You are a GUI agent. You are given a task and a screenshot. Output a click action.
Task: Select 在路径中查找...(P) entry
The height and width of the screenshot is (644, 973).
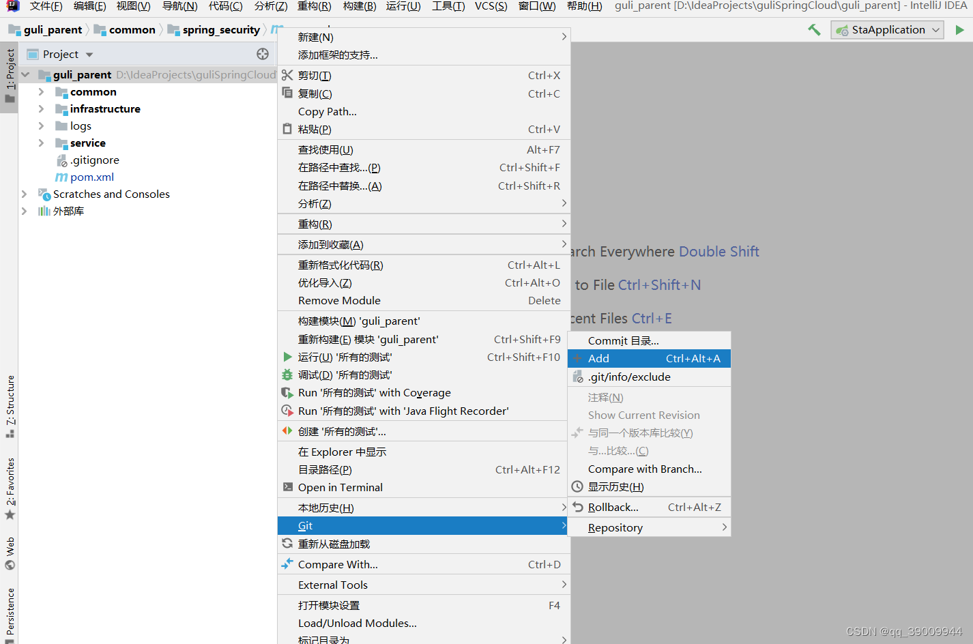[x=424, y=167]
